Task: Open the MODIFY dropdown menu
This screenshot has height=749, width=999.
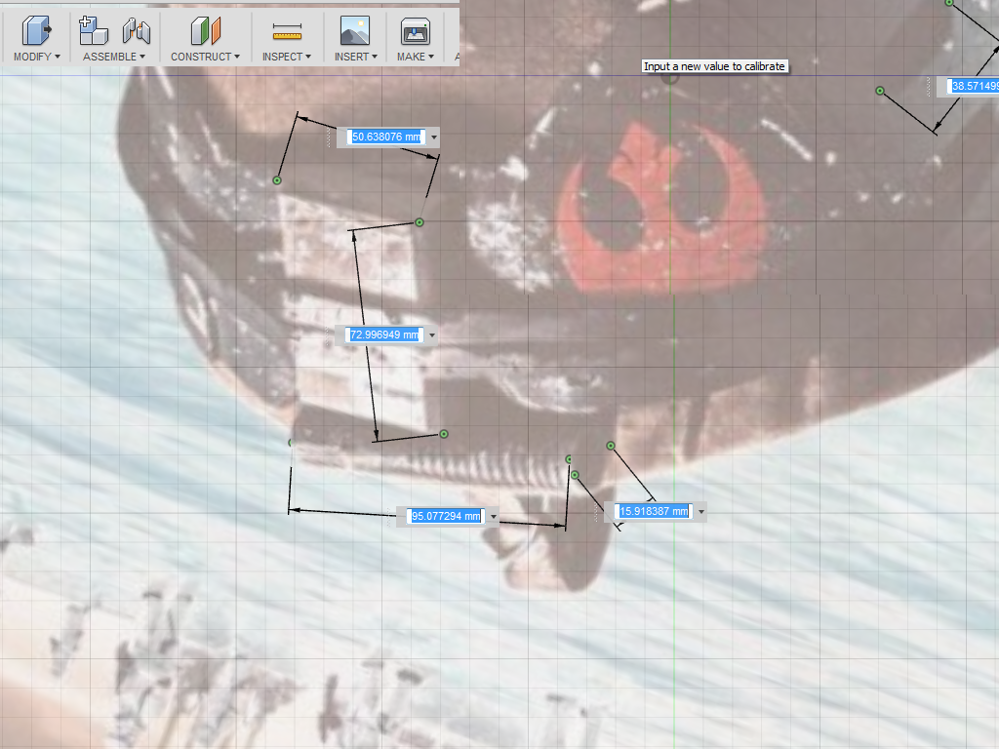Action: (x=37, y=57)
